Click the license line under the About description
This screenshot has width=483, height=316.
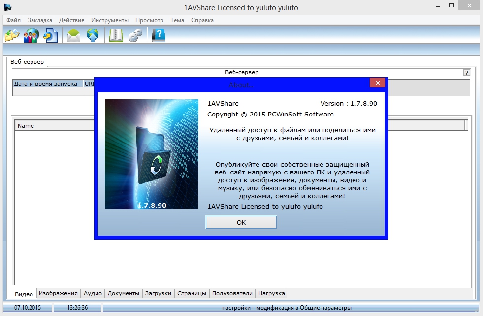265,206
